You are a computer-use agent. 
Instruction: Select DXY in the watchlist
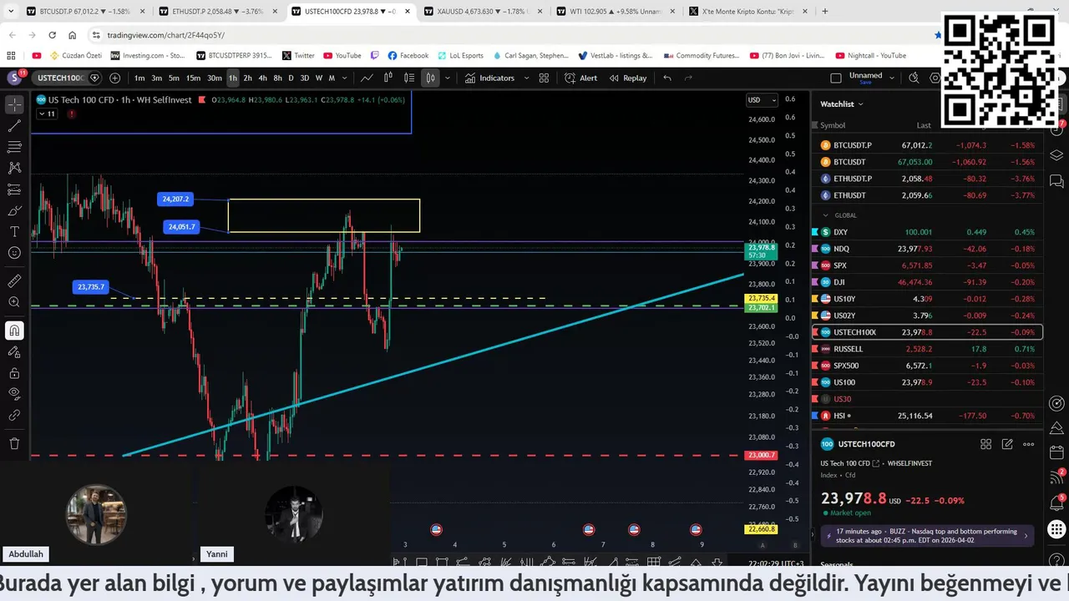(927, 232)
